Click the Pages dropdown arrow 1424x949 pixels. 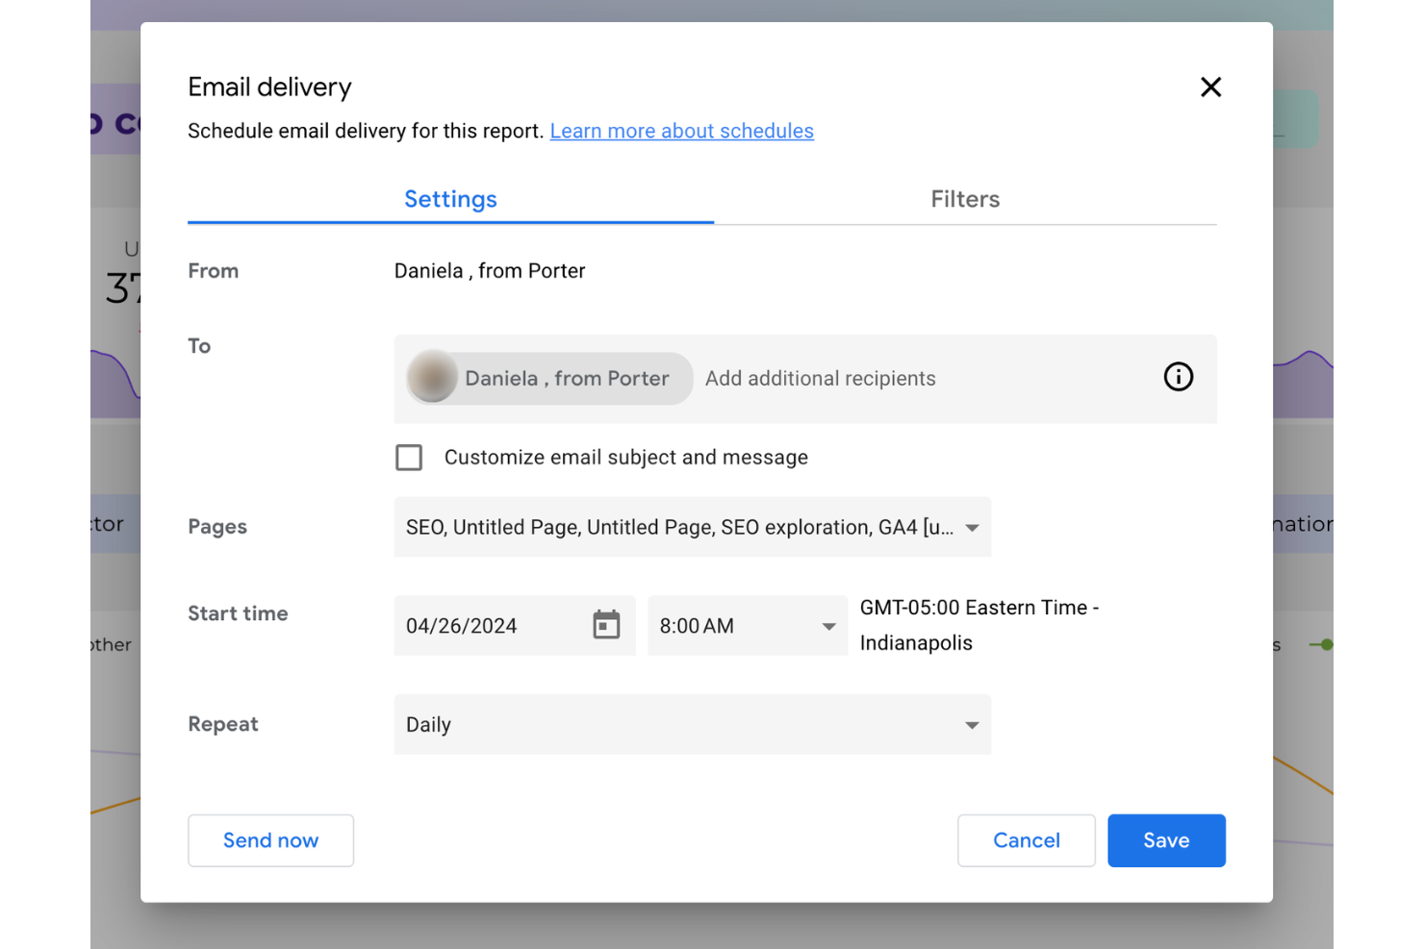(x=972, y=527)
